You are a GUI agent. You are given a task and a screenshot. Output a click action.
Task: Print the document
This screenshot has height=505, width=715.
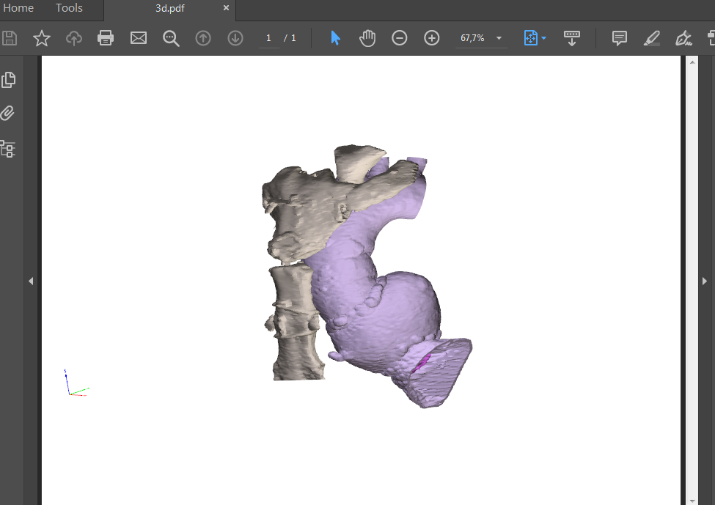(x=106, y=38)
